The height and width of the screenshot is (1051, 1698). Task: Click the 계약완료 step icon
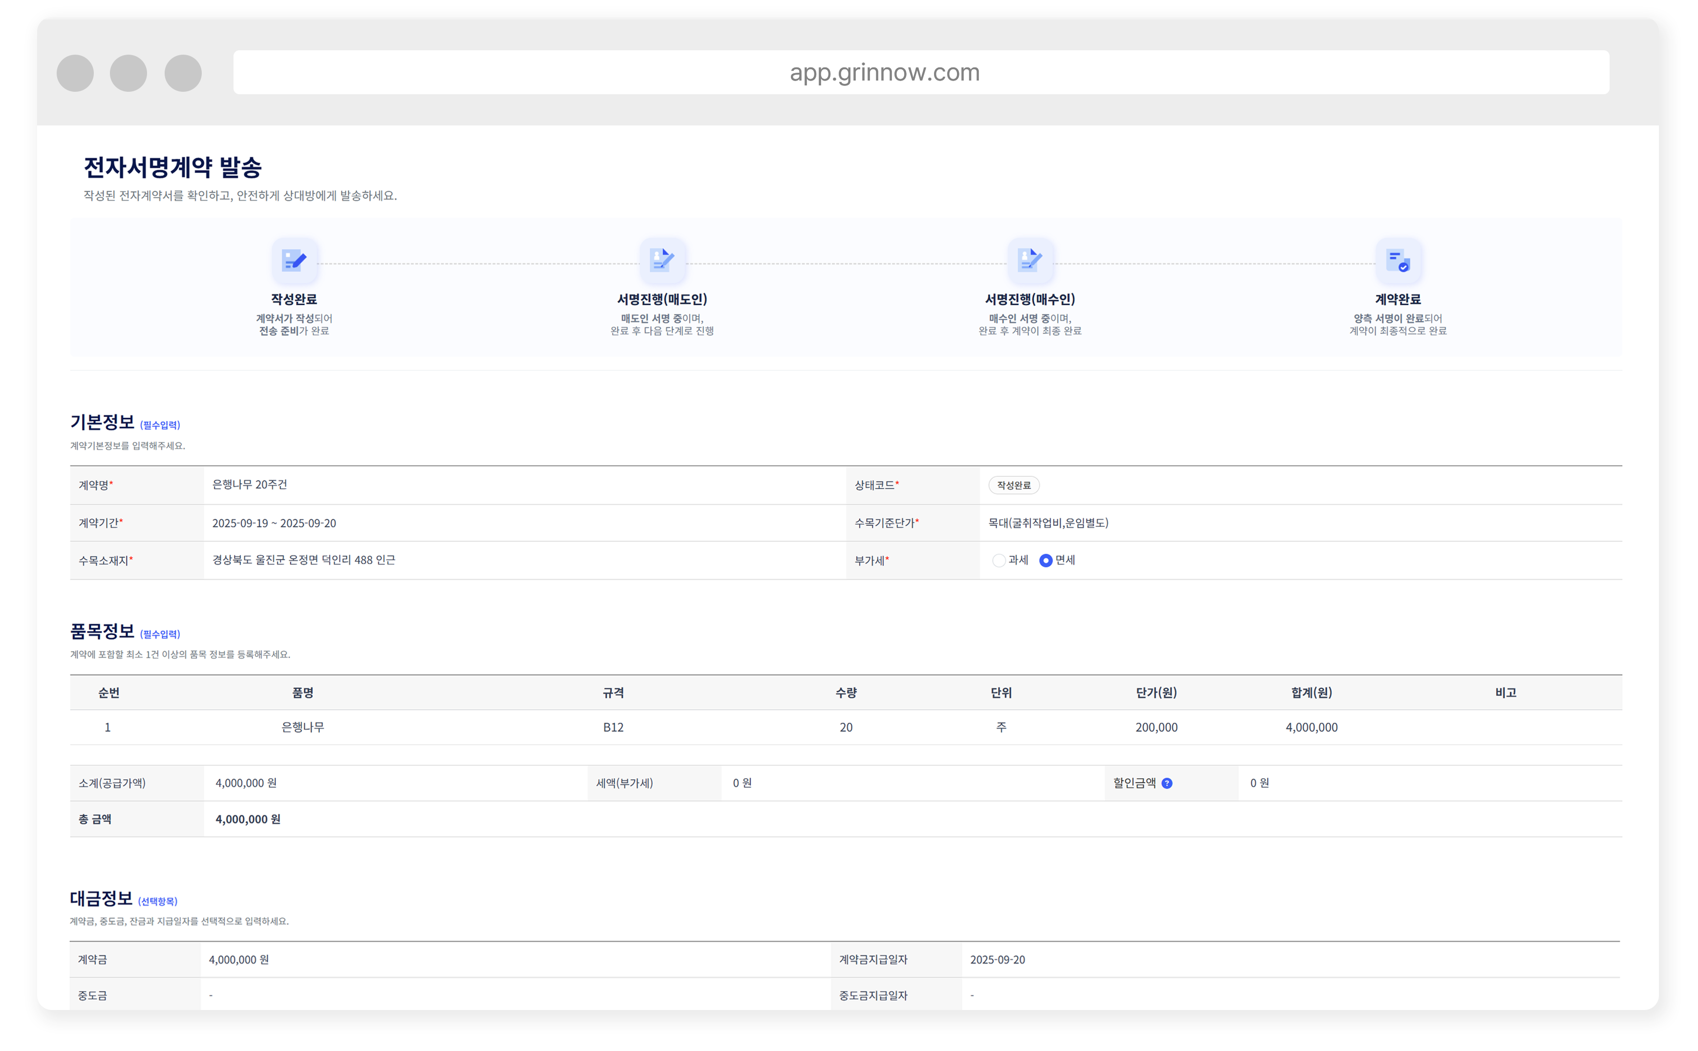[x=1398, y=261]
